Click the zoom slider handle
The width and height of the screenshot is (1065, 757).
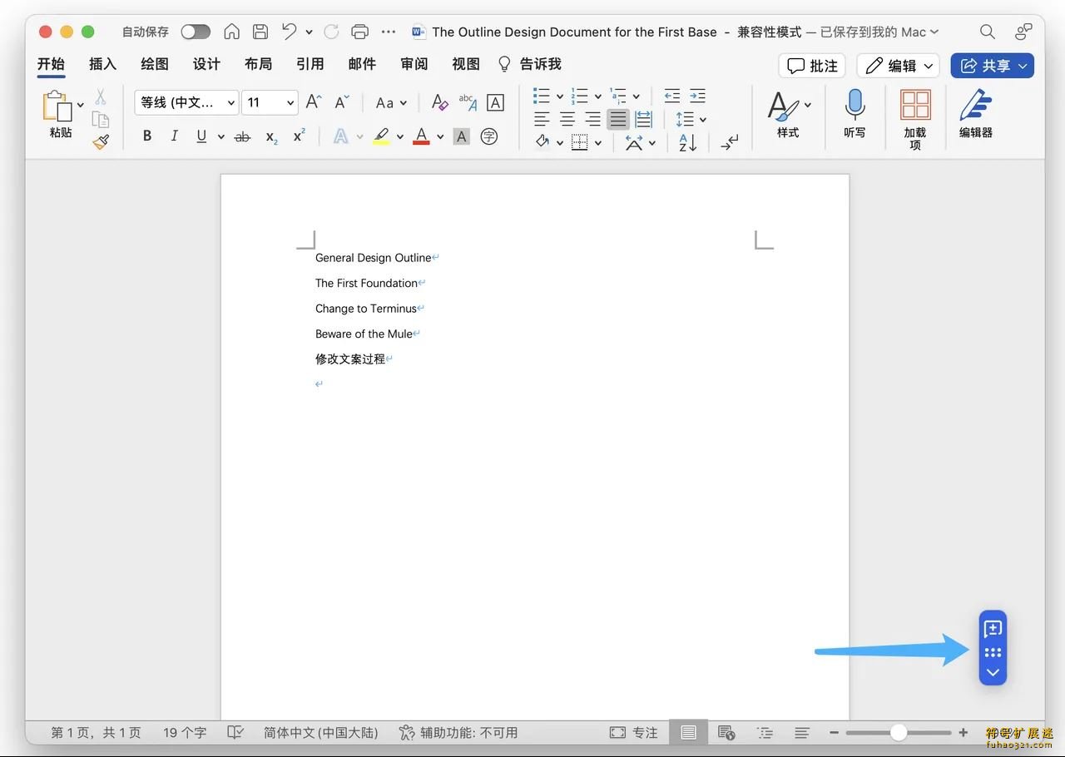899,733
